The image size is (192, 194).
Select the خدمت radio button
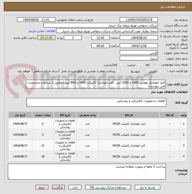coord(139,64)
